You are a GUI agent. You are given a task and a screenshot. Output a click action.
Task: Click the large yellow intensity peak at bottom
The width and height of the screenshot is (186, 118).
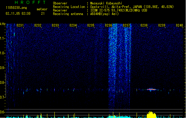(x=151, y=114)
